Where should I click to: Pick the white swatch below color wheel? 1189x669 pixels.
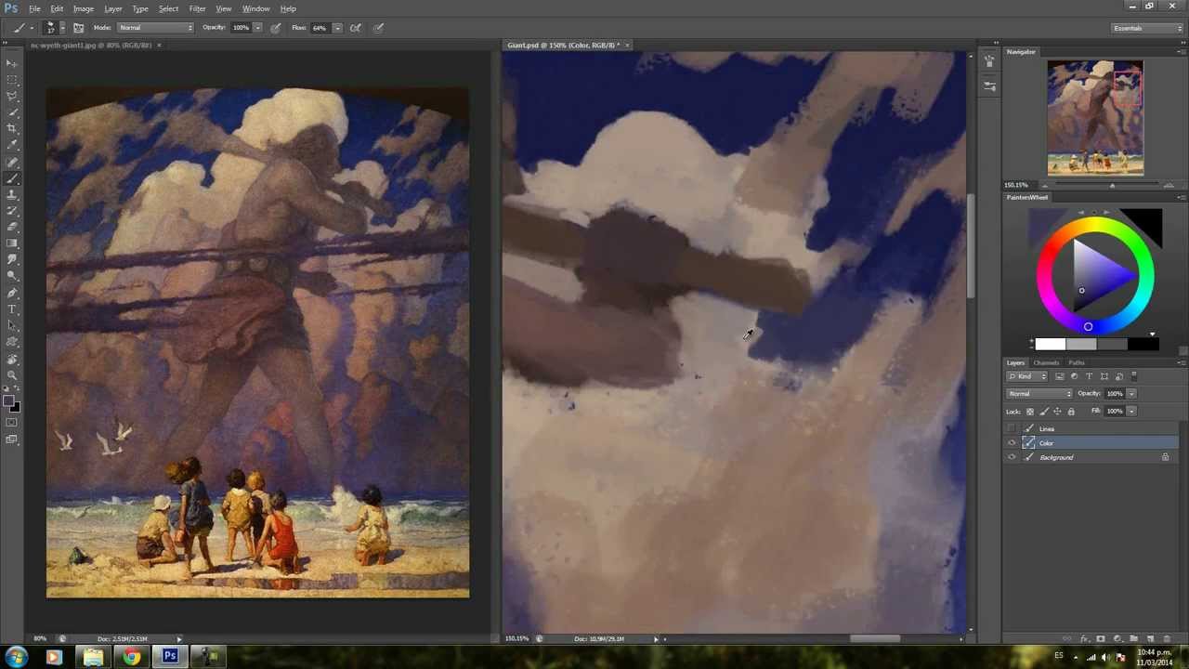point(1051,345)
